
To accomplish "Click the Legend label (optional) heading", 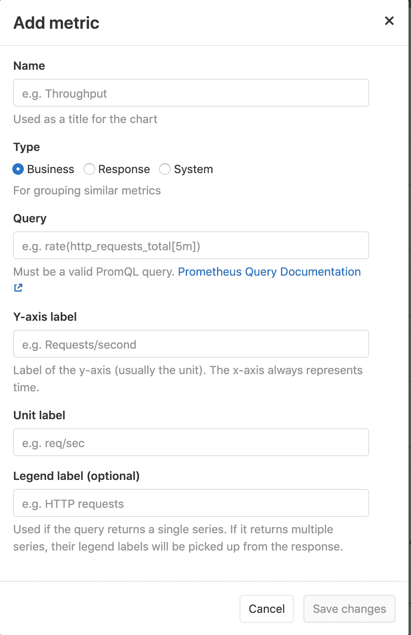I will tap(77, 476).
